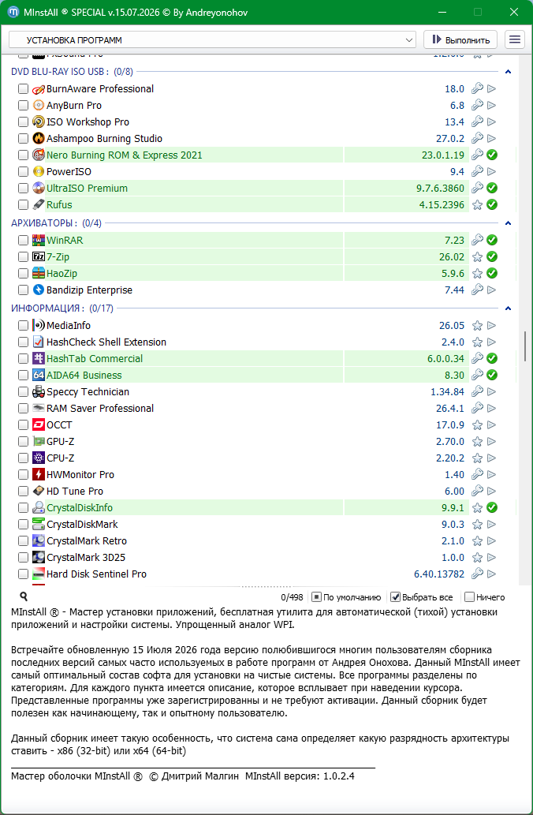Click the green checkmark beside HaoZip
The image size is (533, 815).
tap(492, 274)
